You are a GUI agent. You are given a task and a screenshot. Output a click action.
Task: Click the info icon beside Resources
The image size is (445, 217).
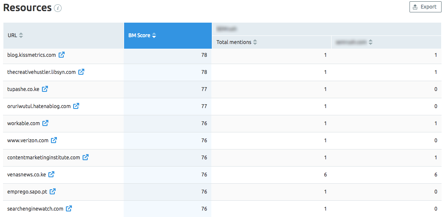(58, 9)
